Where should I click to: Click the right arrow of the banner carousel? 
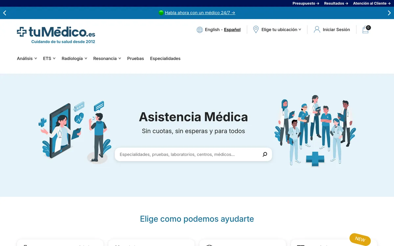coord(389,13)
